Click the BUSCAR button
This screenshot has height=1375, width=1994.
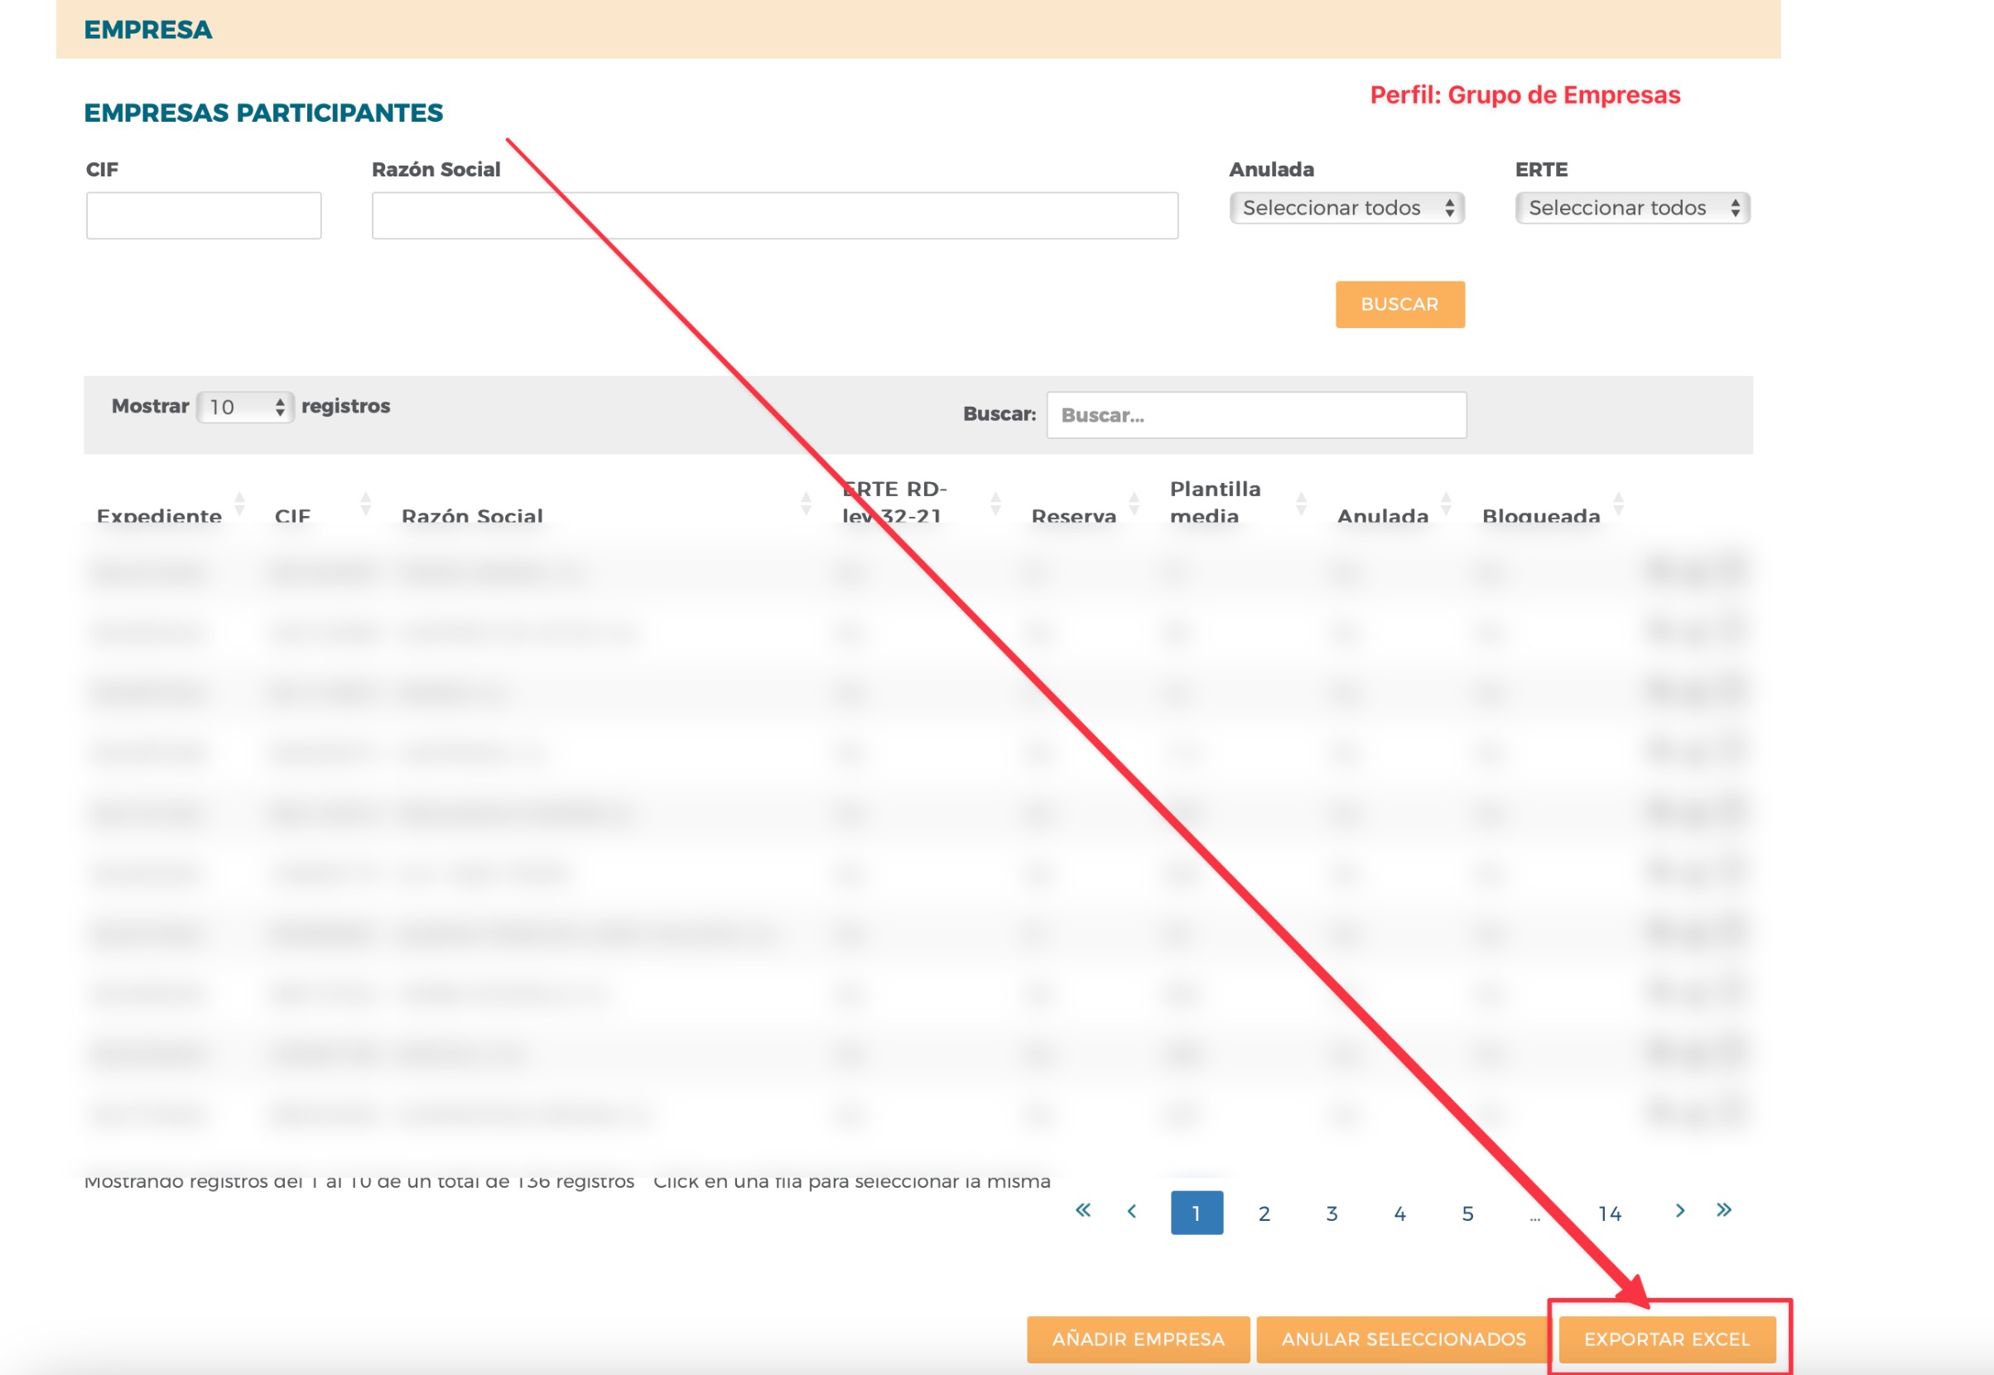pyautogui.click(x=1399, y=304)
